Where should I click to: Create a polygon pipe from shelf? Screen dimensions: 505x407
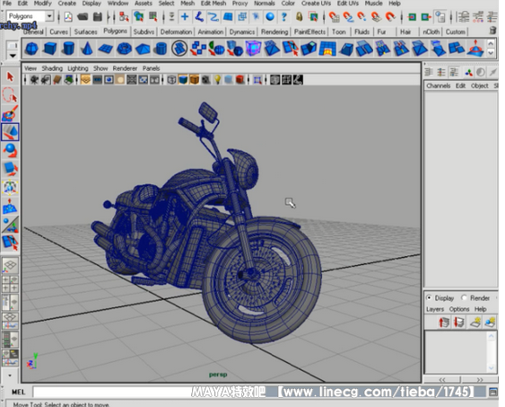coord(161,49)
